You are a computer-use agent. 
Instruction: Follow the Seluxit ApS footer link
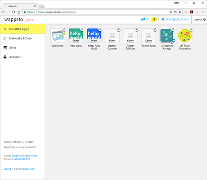(28, 169)
